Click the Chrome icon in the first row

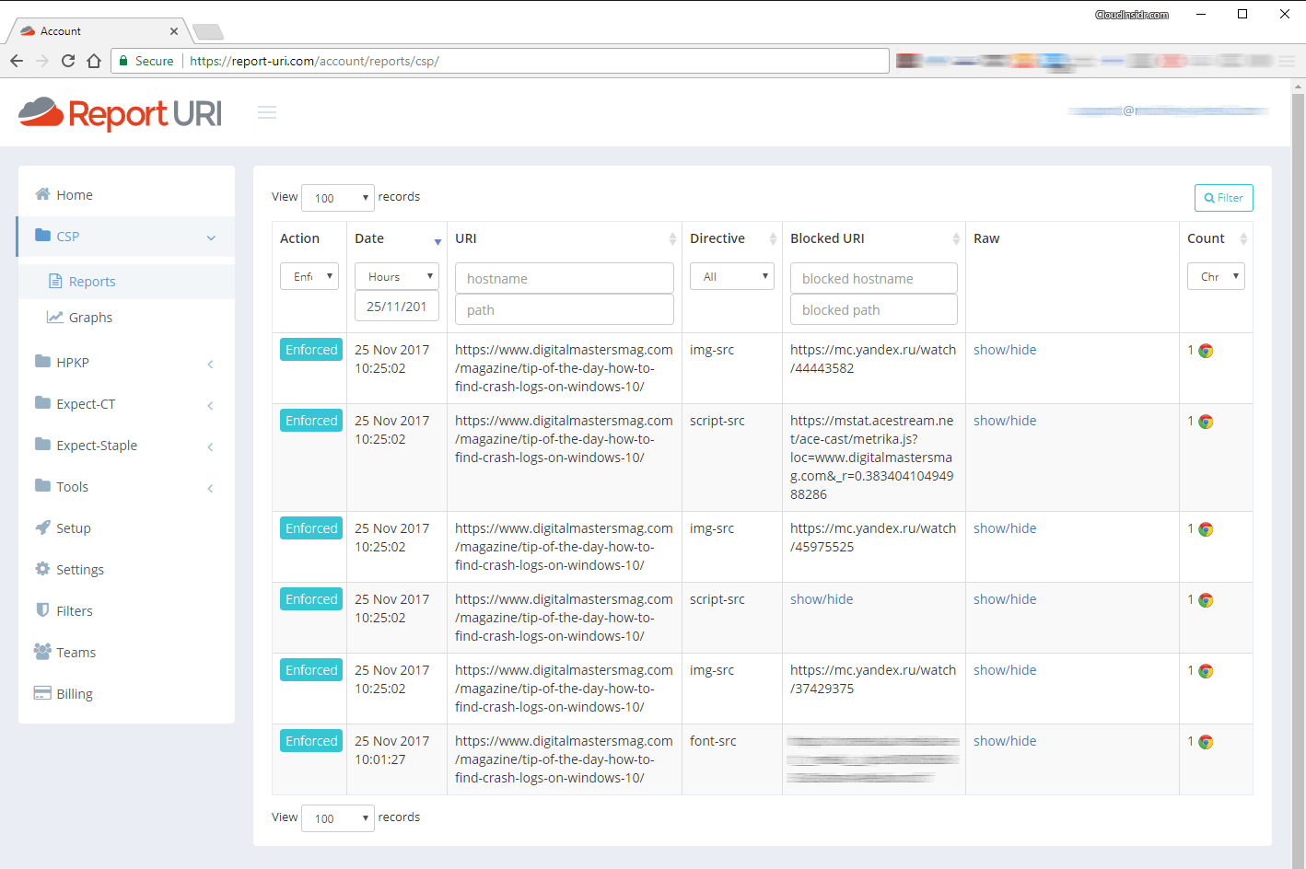pyautogui.click(x=1206, y=351)
